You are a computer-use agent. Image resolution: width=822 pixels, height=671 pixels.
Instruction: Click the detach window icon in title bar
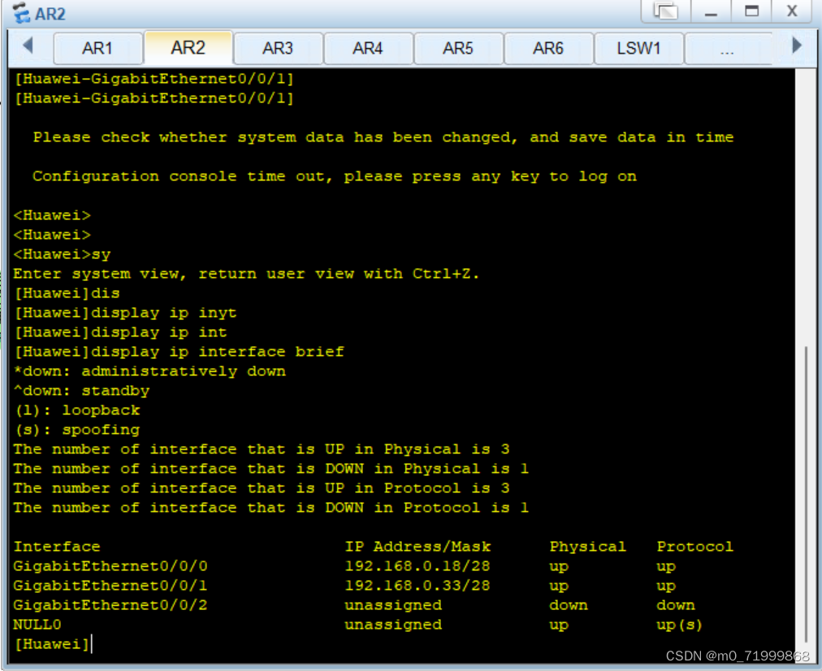coord(666,11)
